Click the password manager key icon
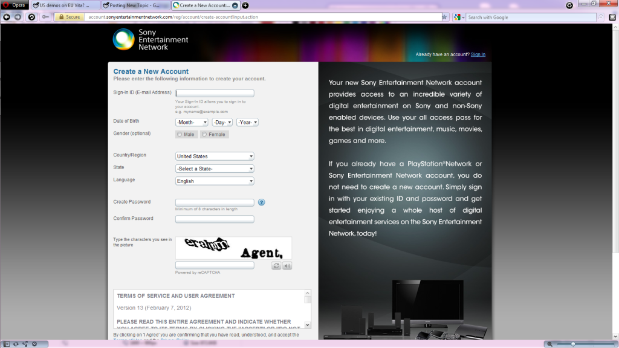 coord(46,17)
